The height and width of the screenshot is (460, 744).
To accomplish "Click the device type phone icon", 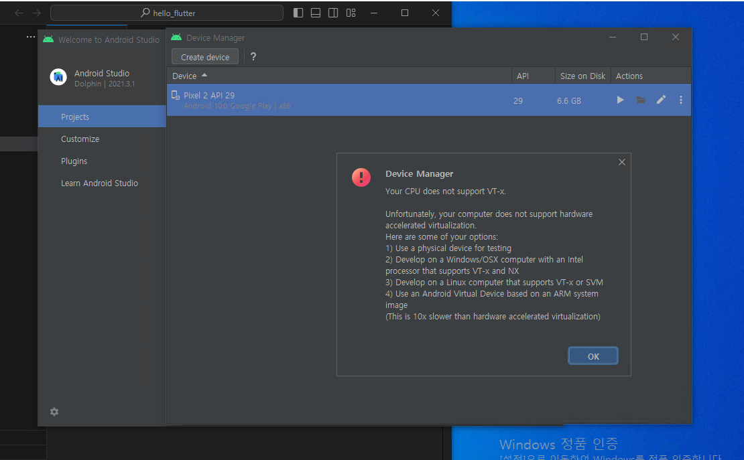I will point(176,95).
